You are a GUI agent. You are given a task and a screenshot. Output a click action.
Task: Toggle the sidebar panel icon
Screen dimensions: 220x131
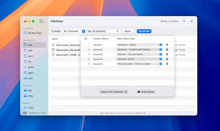click(42, 21)
